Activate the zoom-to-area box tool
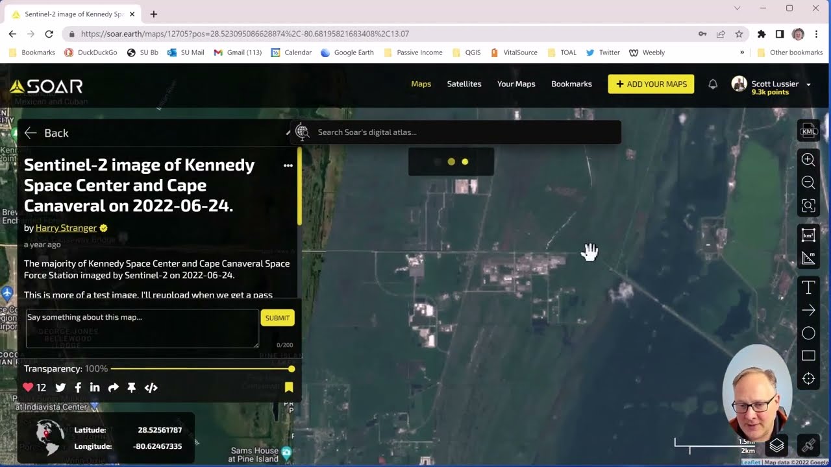 [x=808, y=206]
